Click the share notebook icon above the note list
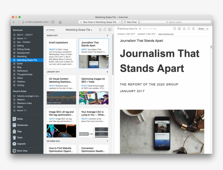 click(105, 30)
